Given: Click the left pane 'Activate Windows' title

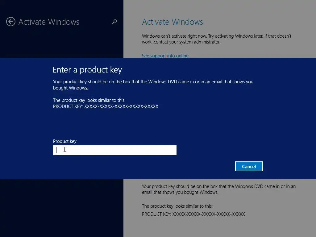Looking at the screenshot, I should point(49,22).
